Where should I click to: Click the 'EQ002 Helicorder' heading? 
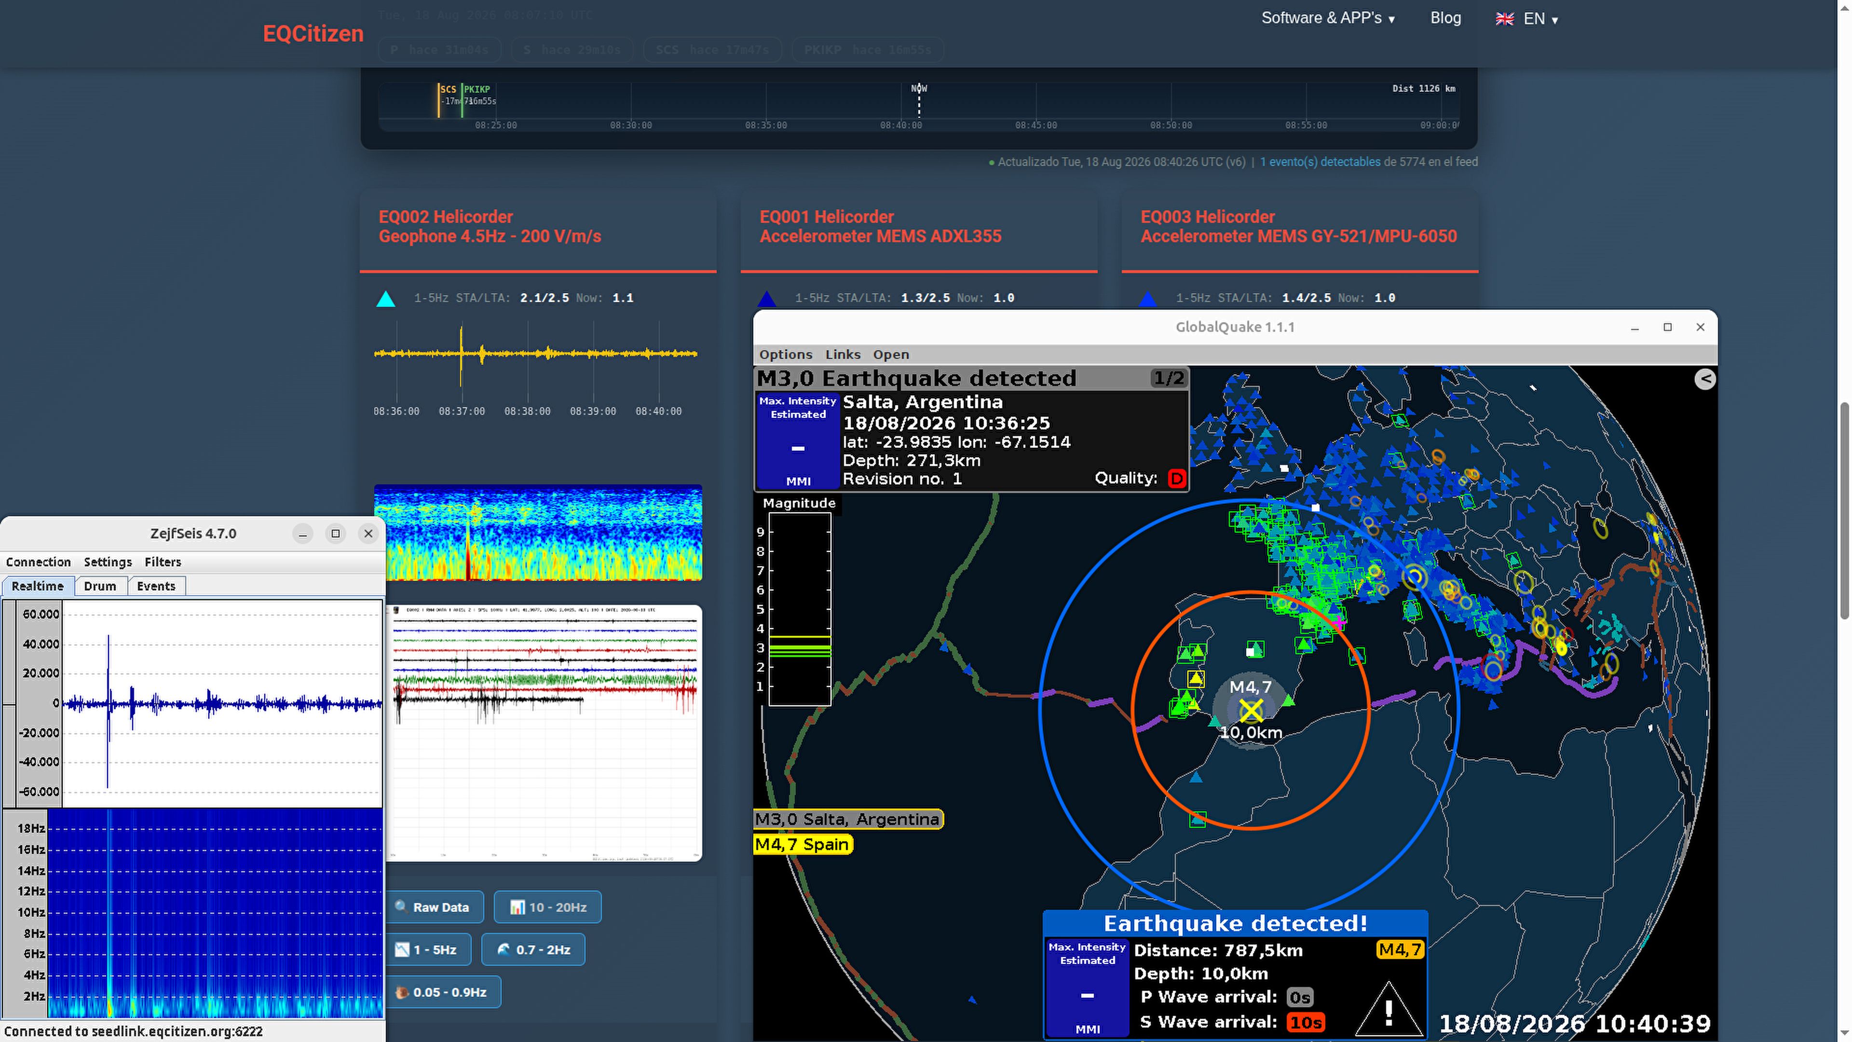point(446,217)
